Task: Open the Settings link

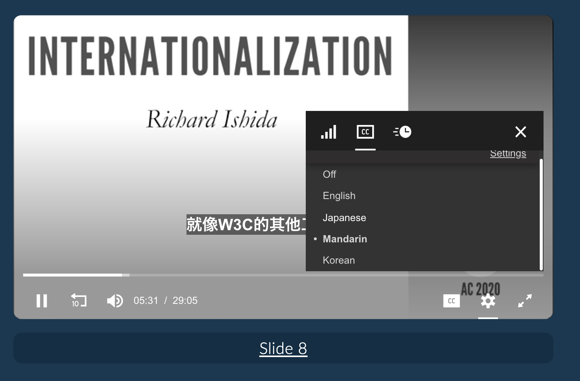Action: pos(508,153)
